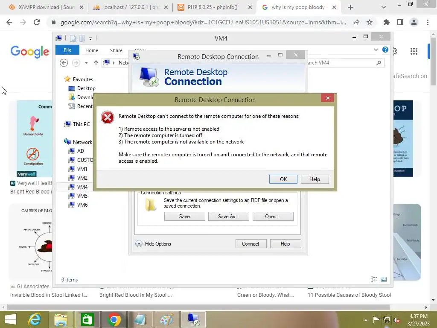Open the 11 Possible Causes of Bloody Stool result
This screenshot has height=328, width=437.
(349, 295)
